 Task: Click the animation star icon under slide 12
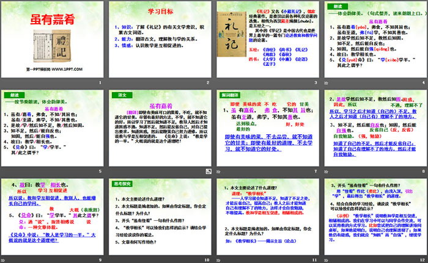pyautogui.click(x=326, y=261)
